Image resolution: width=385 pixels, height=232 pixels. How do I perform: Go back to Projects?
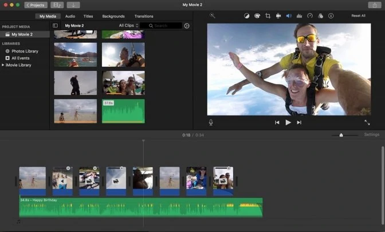(x=36, y=5)
